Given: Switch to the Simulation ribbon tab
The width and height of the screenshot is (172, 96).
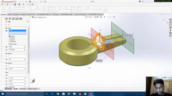Looking at the screenshot, I should pyautogui.click(x=56, y=14).
